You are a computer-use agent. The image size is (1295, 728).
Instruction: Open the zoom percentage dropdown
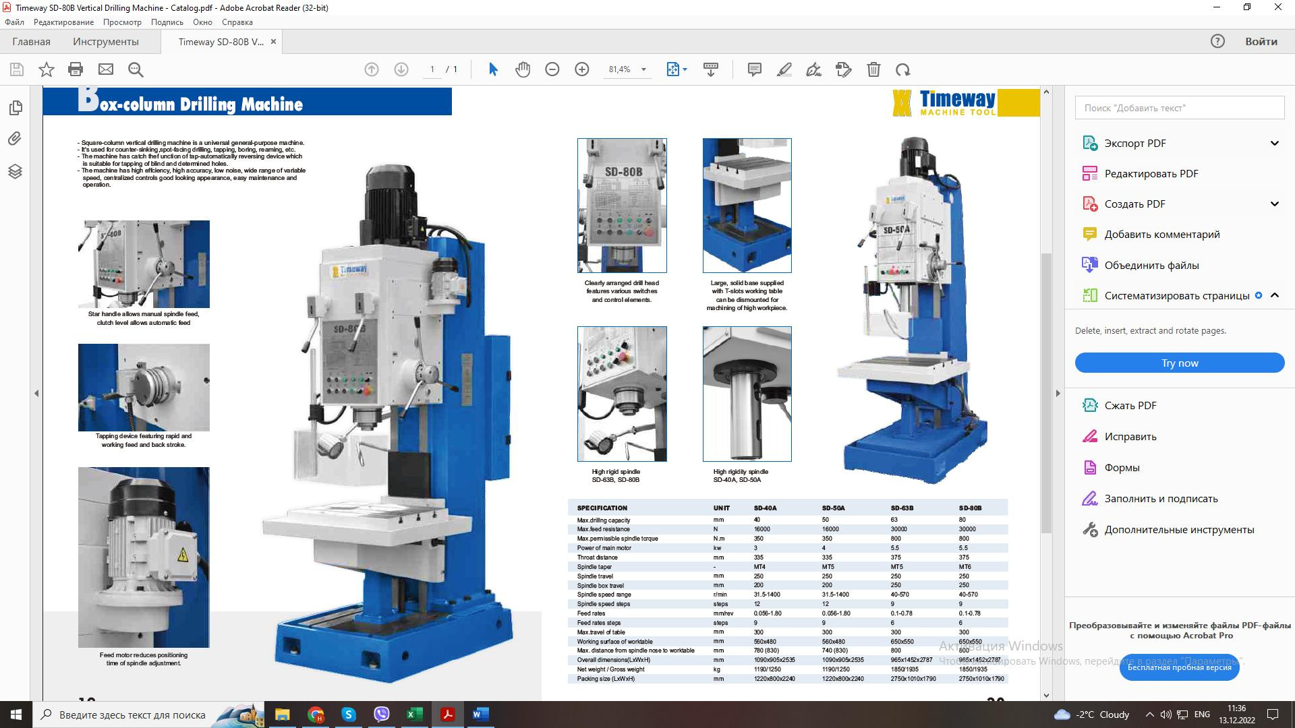coord(643,69)
